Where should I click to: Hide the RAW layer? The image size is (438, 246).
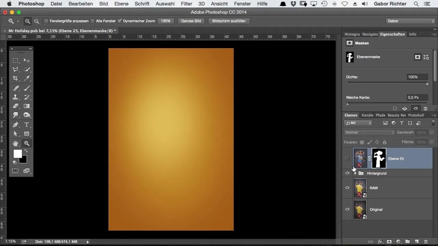point(347,188)
